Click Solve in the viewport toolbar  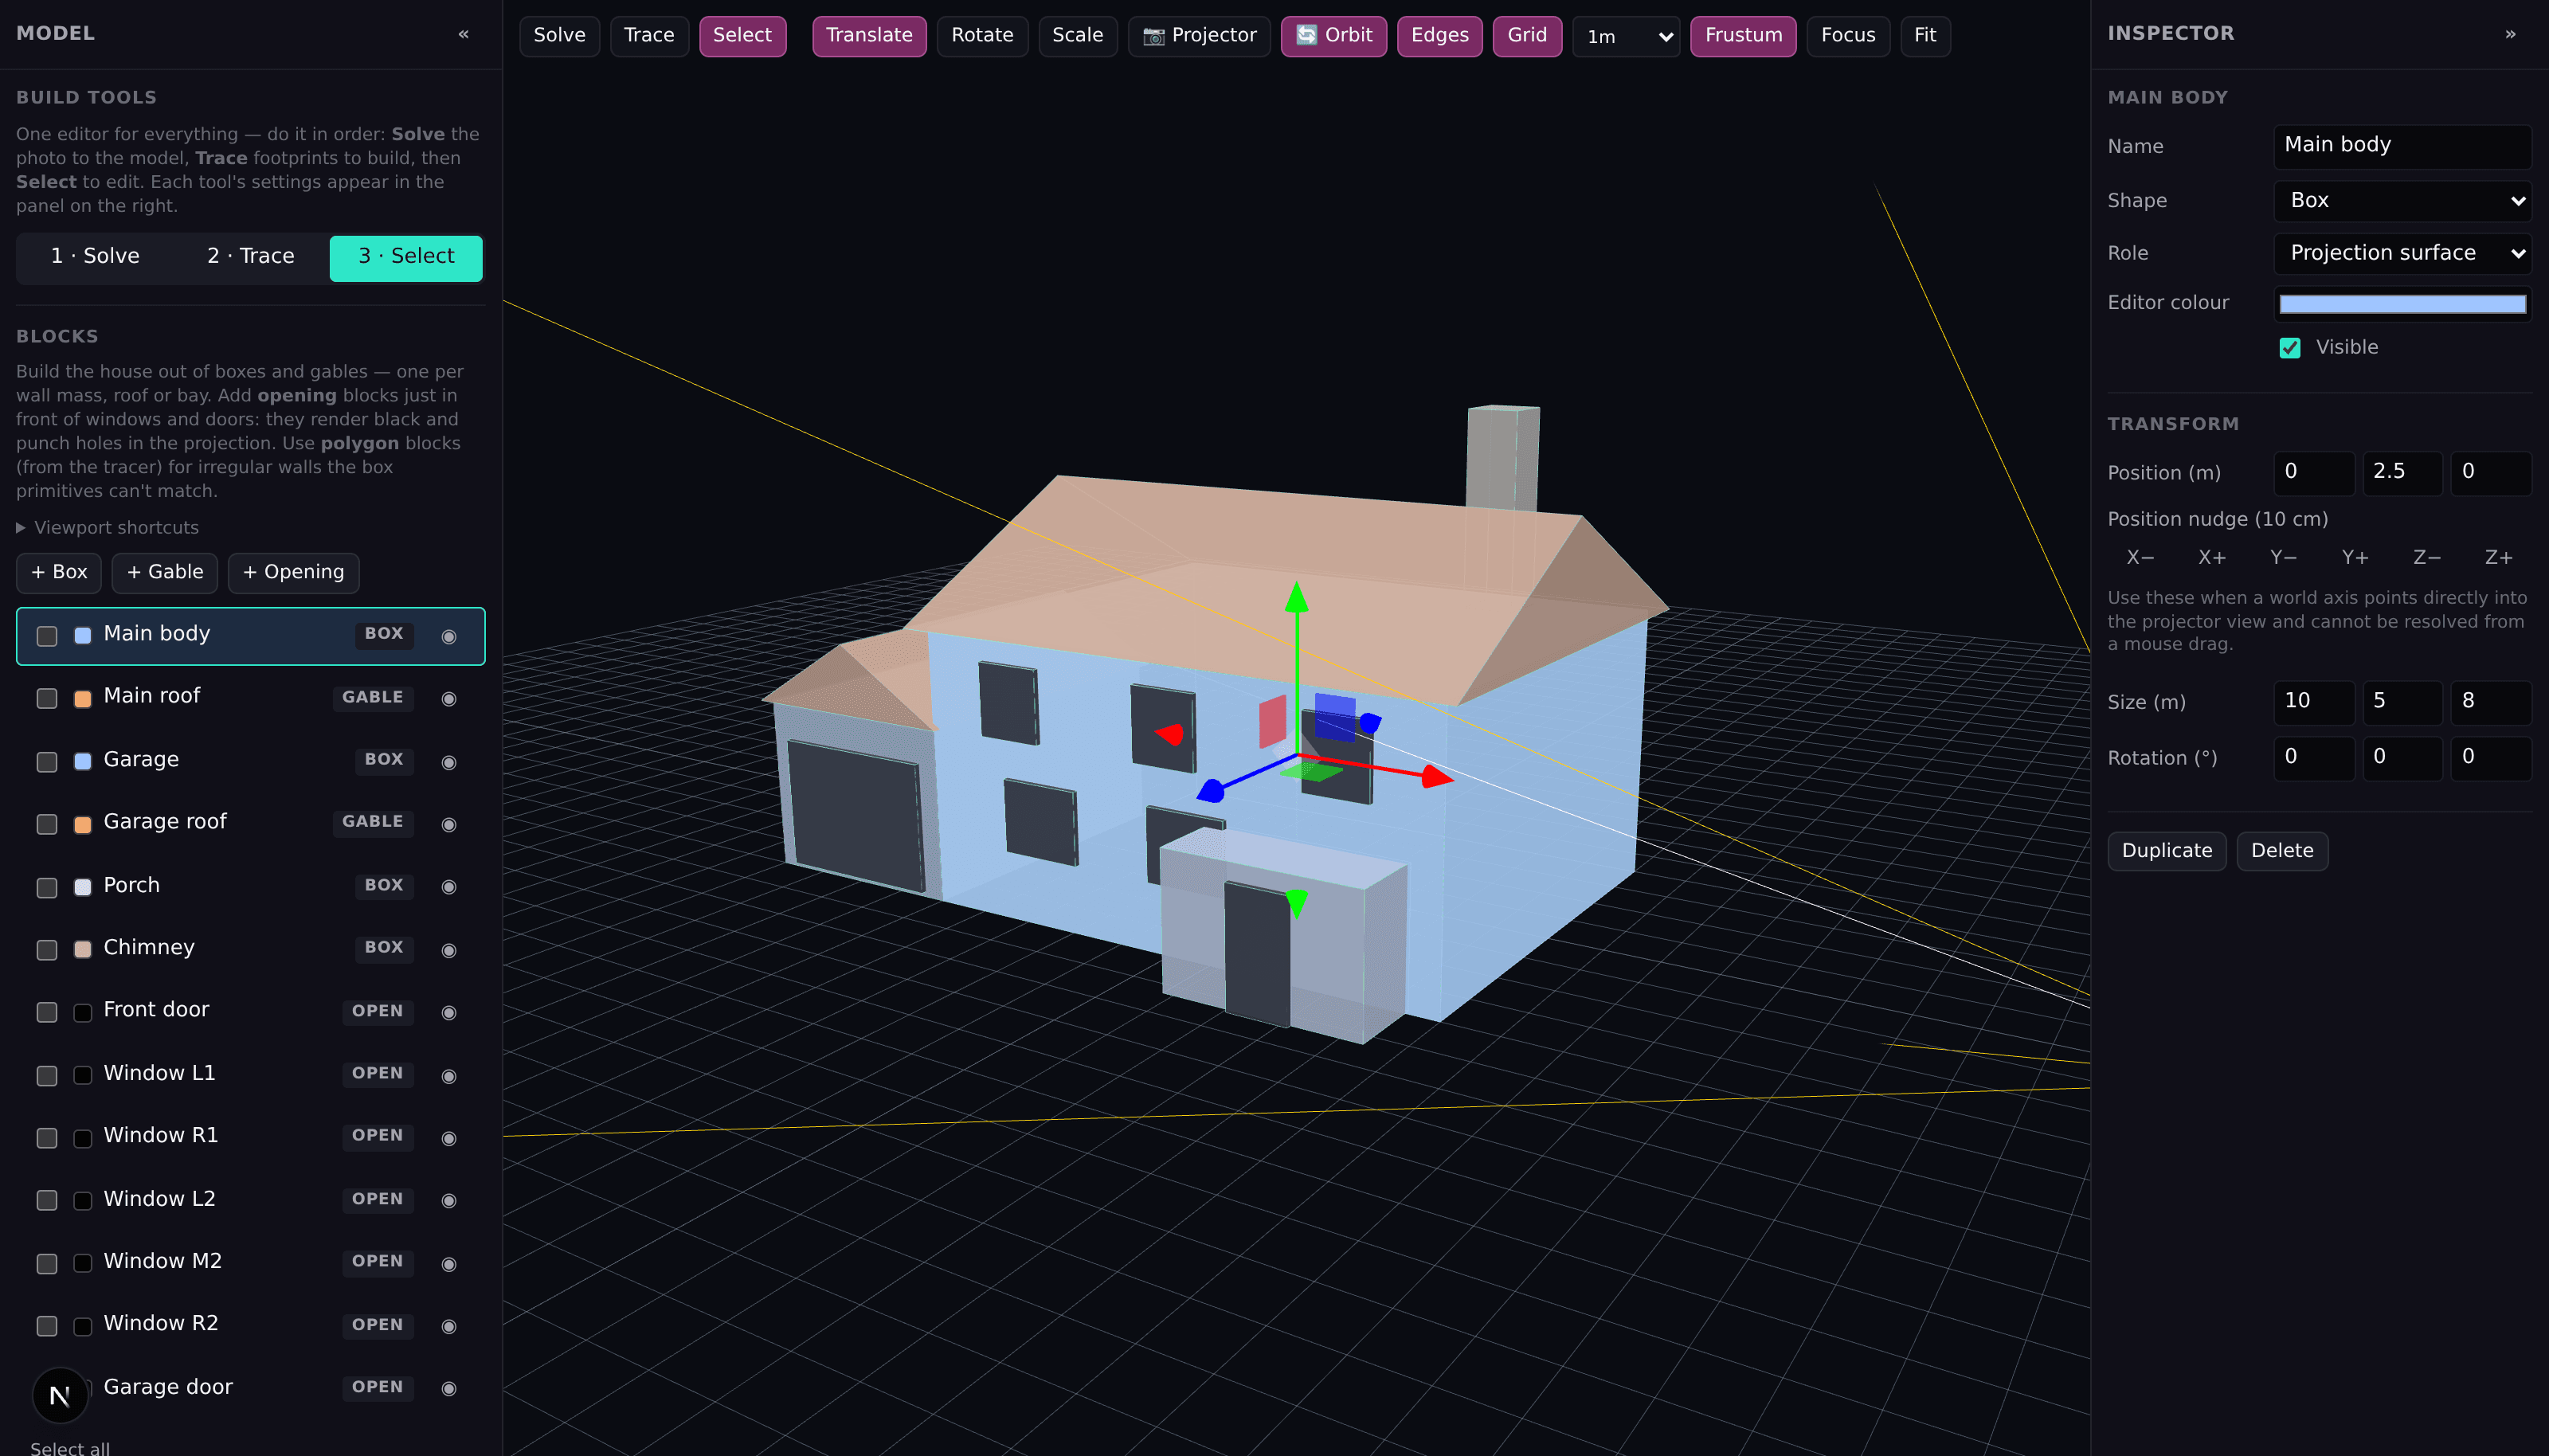point(559,36)
